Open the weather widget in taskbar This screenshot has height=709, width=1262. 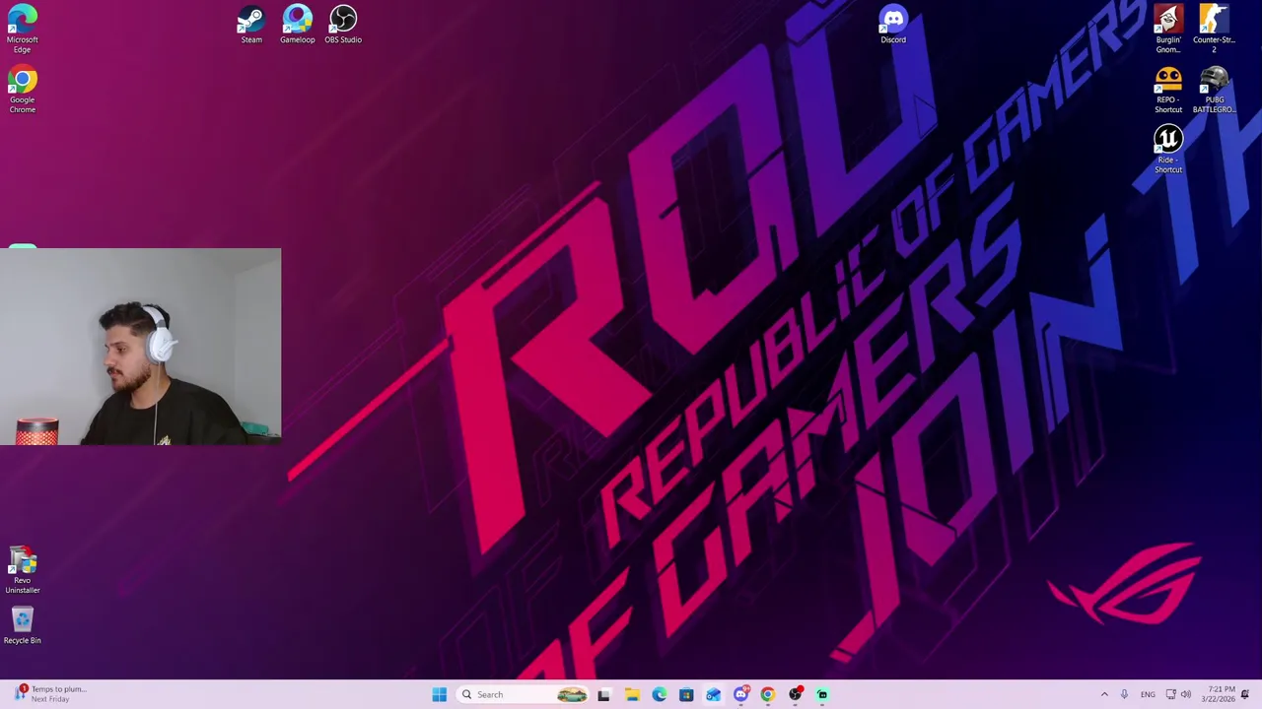coord(49,694)
